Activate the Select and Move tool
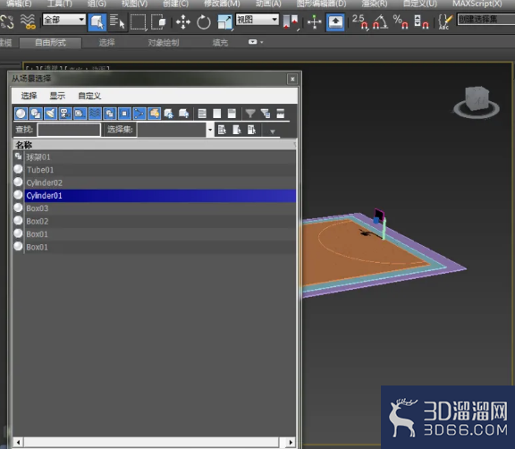 point(183,22)
